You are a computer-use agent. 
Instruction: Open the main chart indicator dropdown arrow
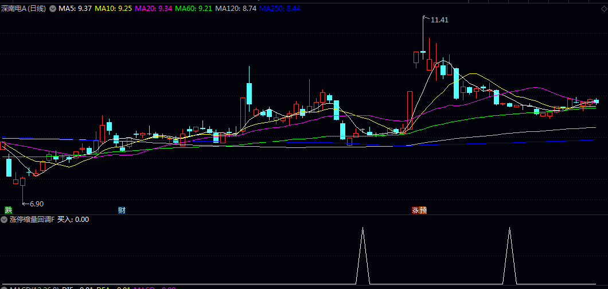[x=53, y=9]
